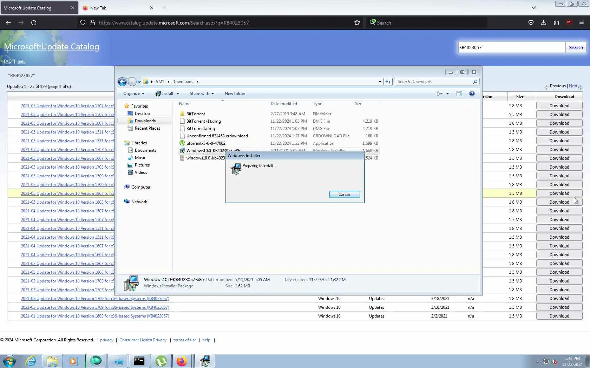List all Firefox tabs with chevron
Image resolution: width=590 pixels, height=368 pixels.
tap(534, 8)
